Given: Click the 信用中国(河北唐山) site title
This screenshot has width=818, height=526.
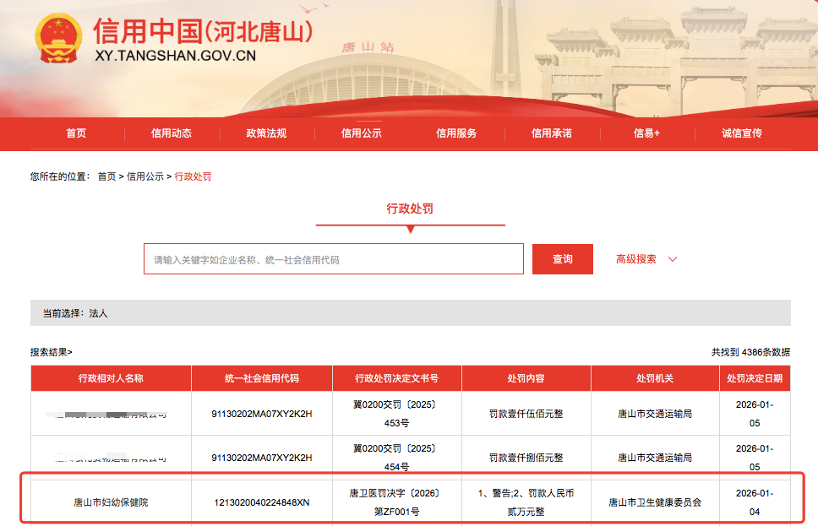Looking at the screenshot, I should click(x=203, y=33).
